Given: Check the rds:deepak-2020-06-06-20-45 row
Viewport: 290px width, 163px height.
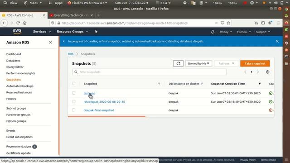Looking at the screenshot, I should pos(73,101).
